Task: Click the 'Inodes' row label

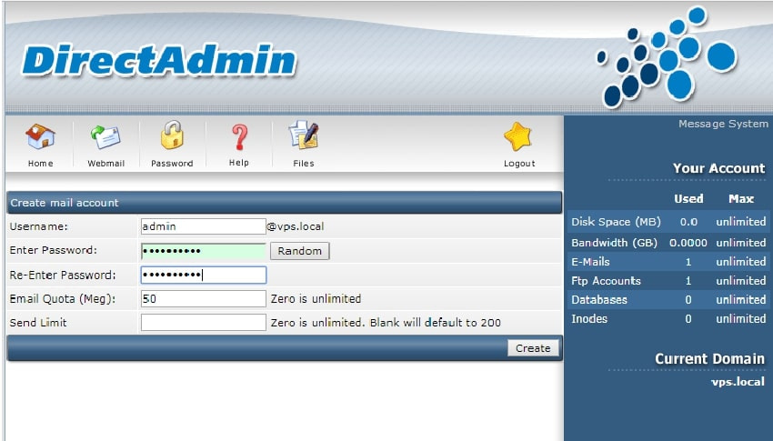Action: point(589,319)
